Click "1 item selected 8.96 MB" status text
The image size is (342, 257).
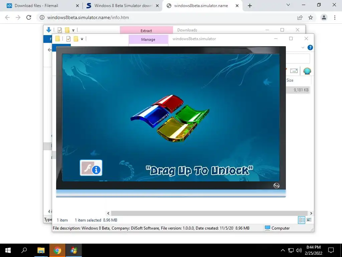point(96,220)
